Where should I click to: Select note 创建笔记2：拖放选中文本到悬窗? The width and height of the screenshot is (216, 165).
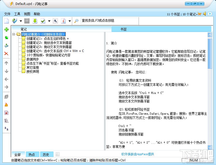pyautogui.click(x=49, y=43)
